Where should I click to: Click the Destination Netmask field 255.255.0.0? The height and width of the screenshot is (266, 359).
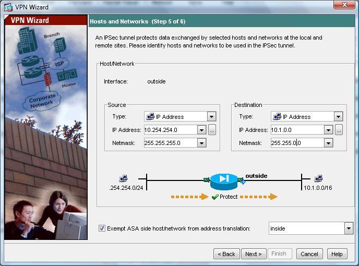[x=297, y=143]
